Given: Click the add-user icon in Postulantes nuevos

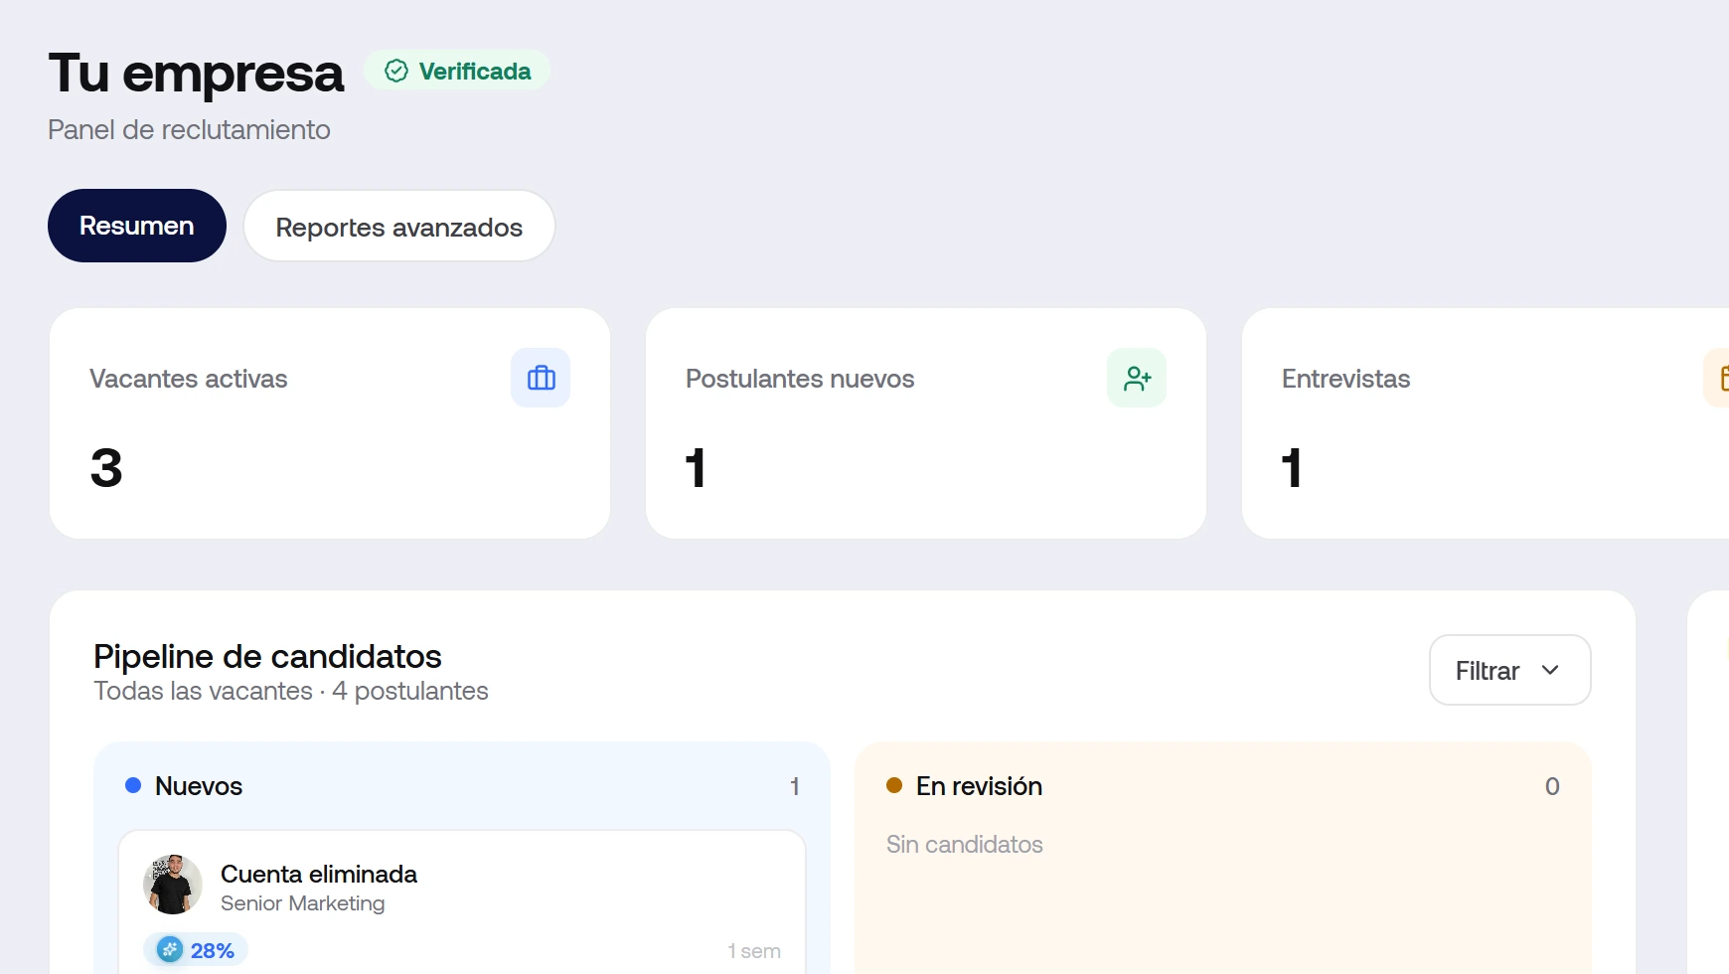Looking at the screenshot, I should click(x=1137, y=378).
